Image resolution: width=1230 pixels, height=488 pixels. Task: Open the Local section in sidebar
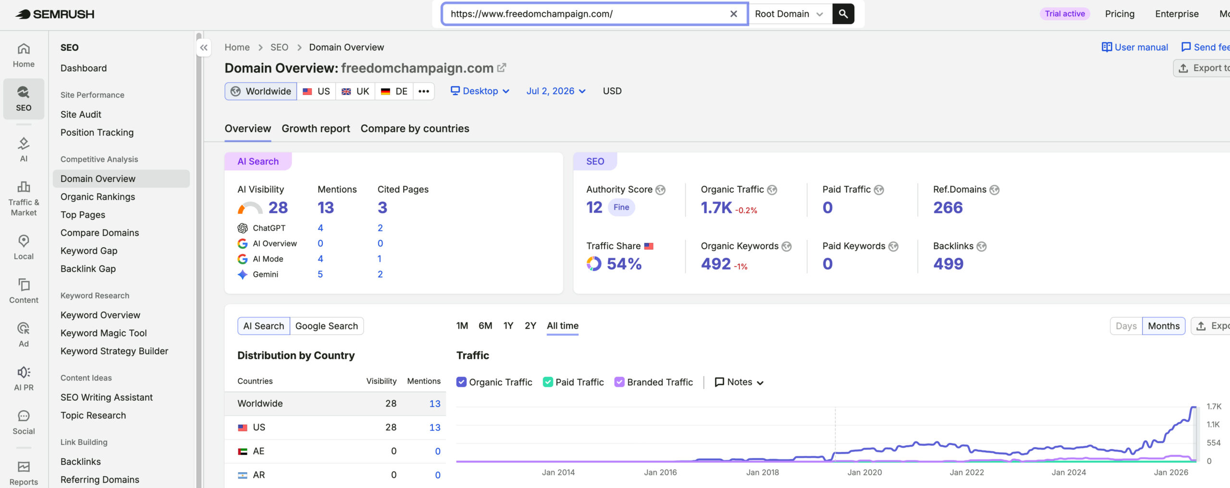(24, 247)
